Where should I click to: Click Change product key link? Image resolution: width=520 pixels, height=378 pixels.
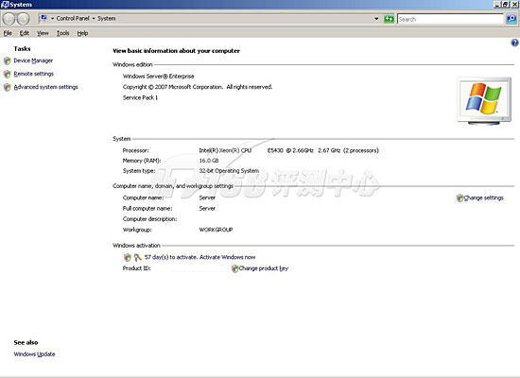coord(264,268)
